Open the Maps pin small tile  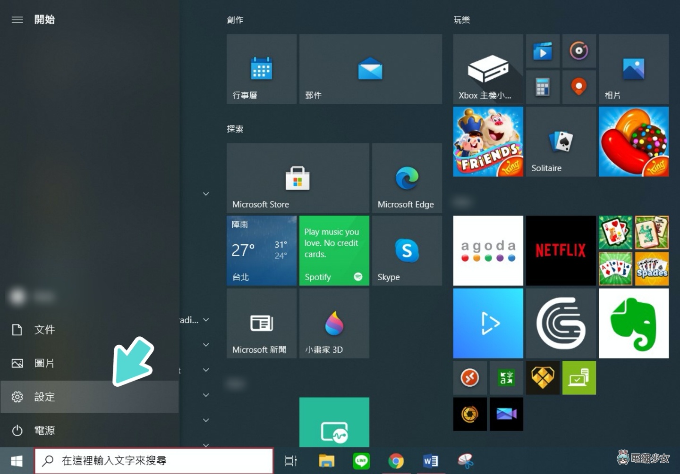[579, 87]
